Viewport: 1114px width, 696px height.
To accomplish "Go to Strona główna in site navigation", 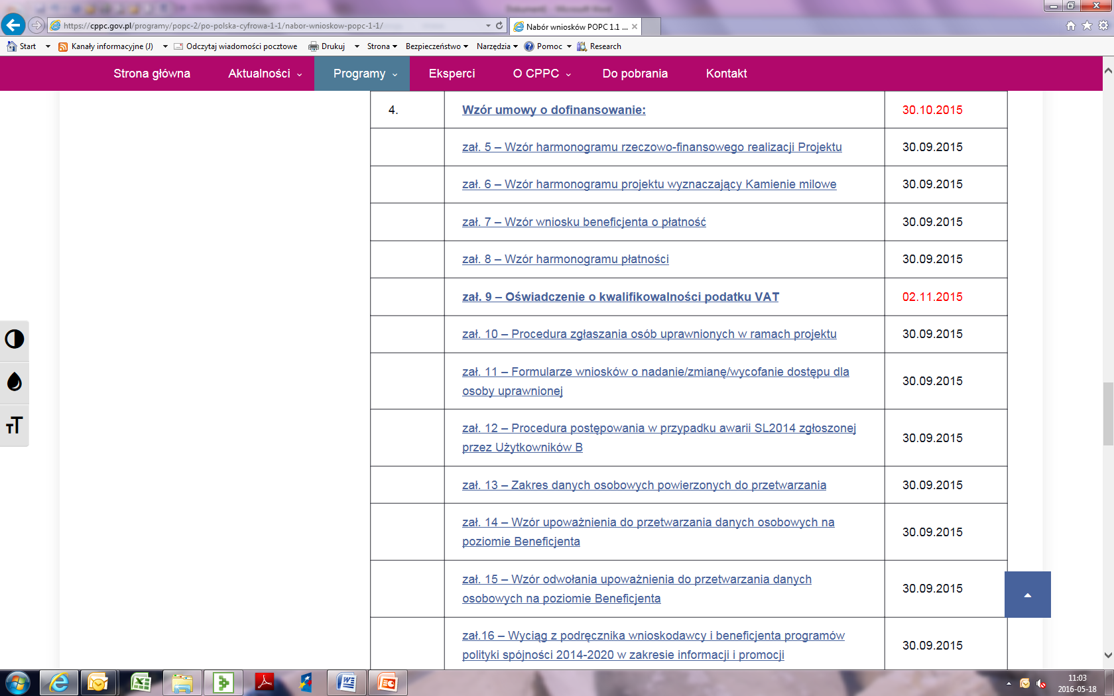I will coord(152,74).
